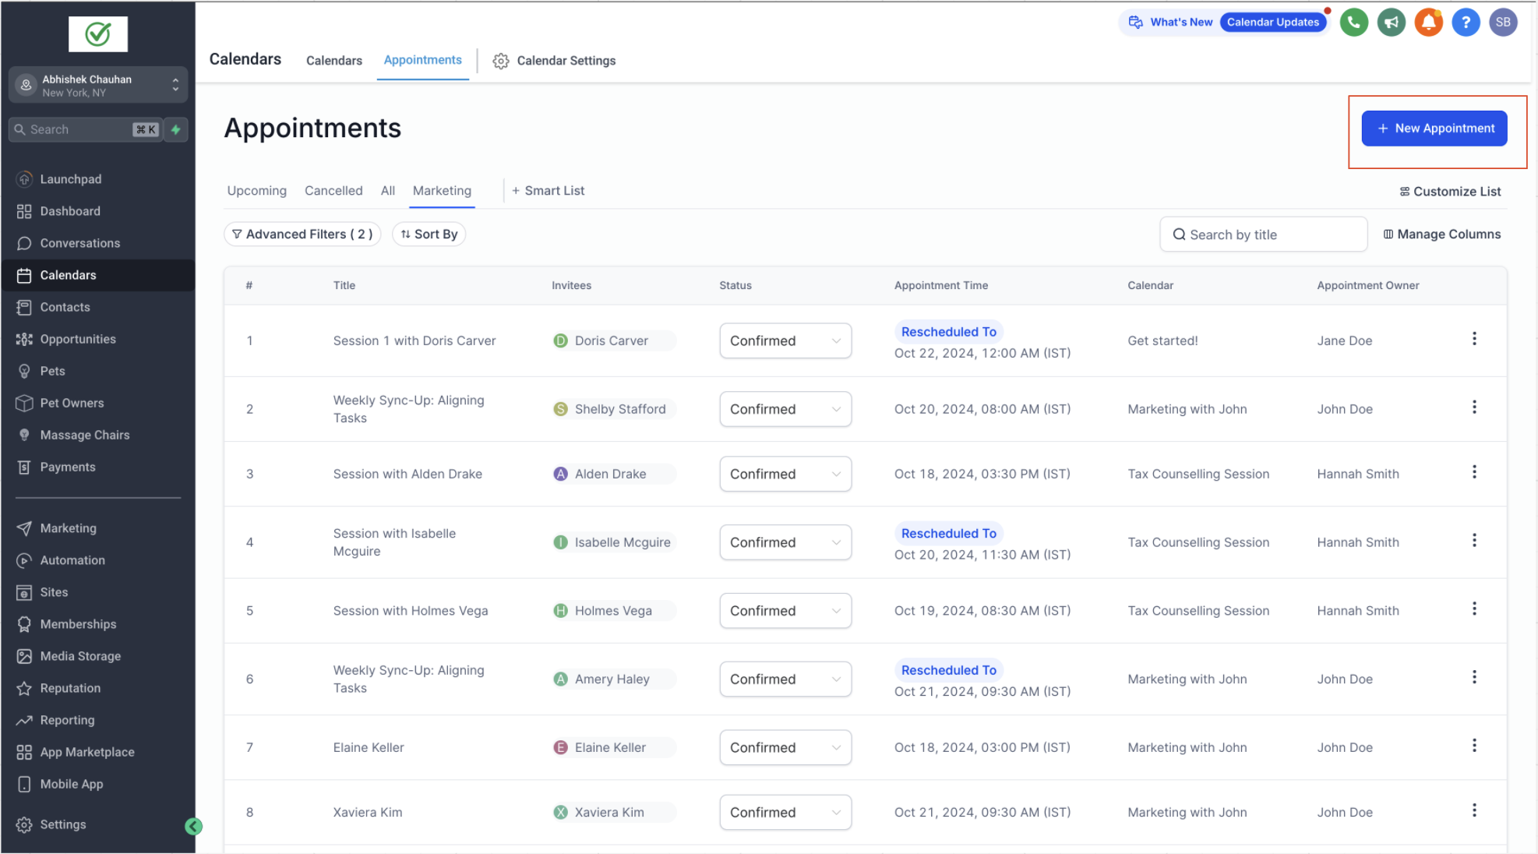1538x854 pixels.
Task: Expand status dropdown for Holmes Vega session
Action: click(x=785, y=611)
